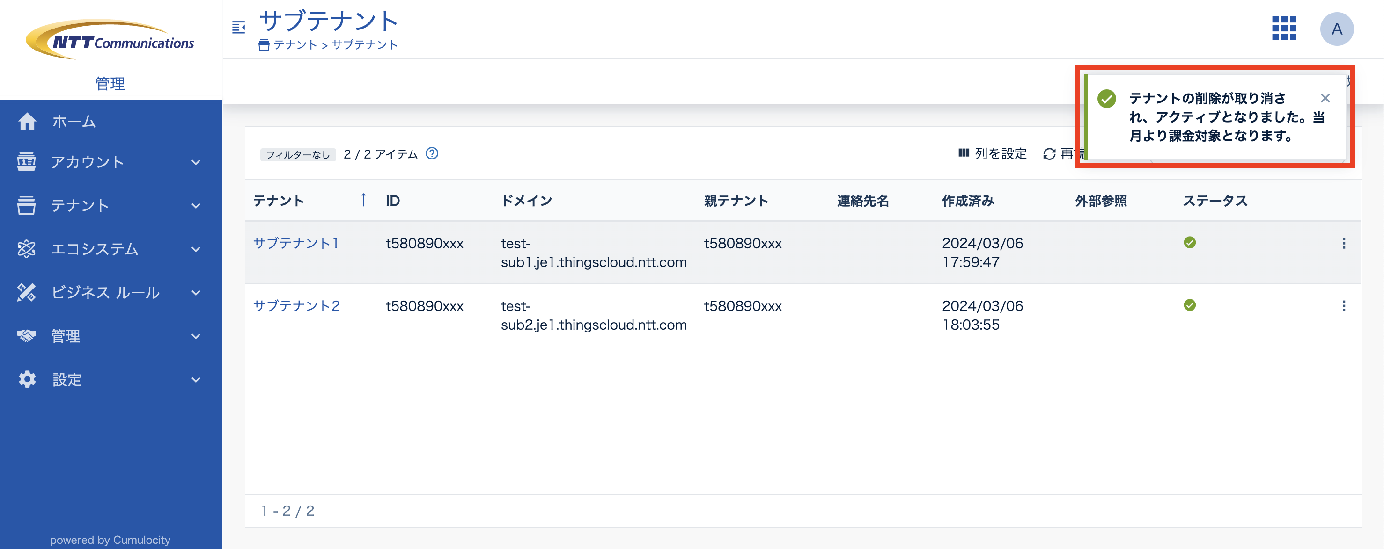
Task: Click ステータス column header
Action: point(1215,201)
